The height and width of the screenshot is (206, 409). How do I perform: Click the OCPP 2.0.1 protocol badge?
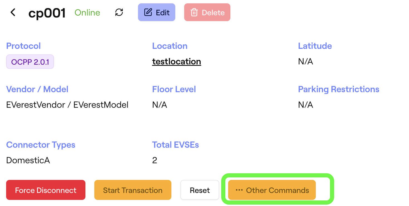[30, 62]
